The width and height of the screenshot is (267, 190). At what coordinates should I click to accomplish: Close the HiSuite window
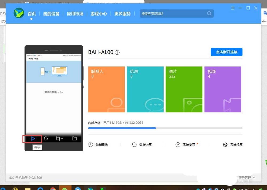coord(256,8)
